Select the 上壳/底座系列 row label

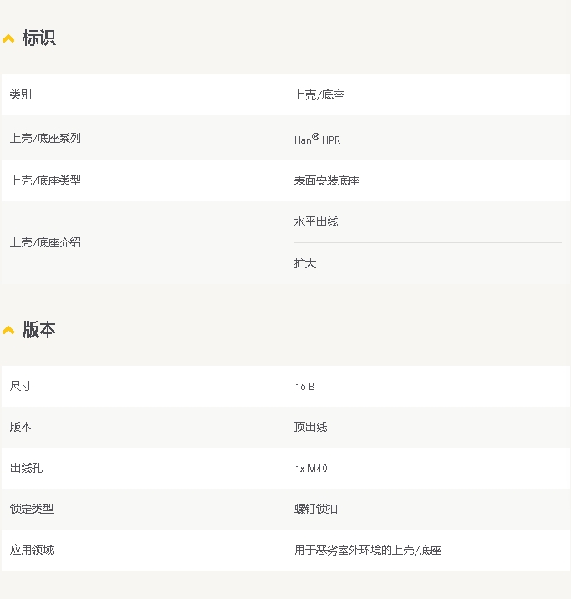[x=45, y=138]
